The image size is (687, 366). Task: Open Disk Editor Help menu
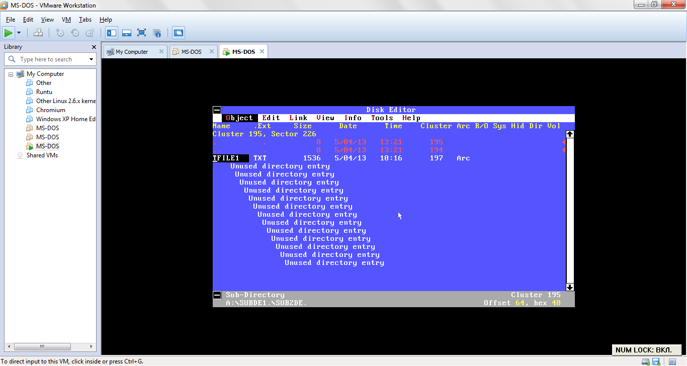[x=411, y=118]
